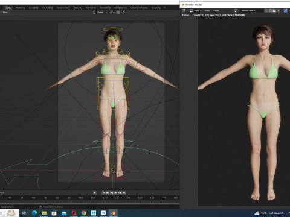Open the Geometry Nodes workspace tab
This screenshot has height=217, width=290.
(139, 8)
